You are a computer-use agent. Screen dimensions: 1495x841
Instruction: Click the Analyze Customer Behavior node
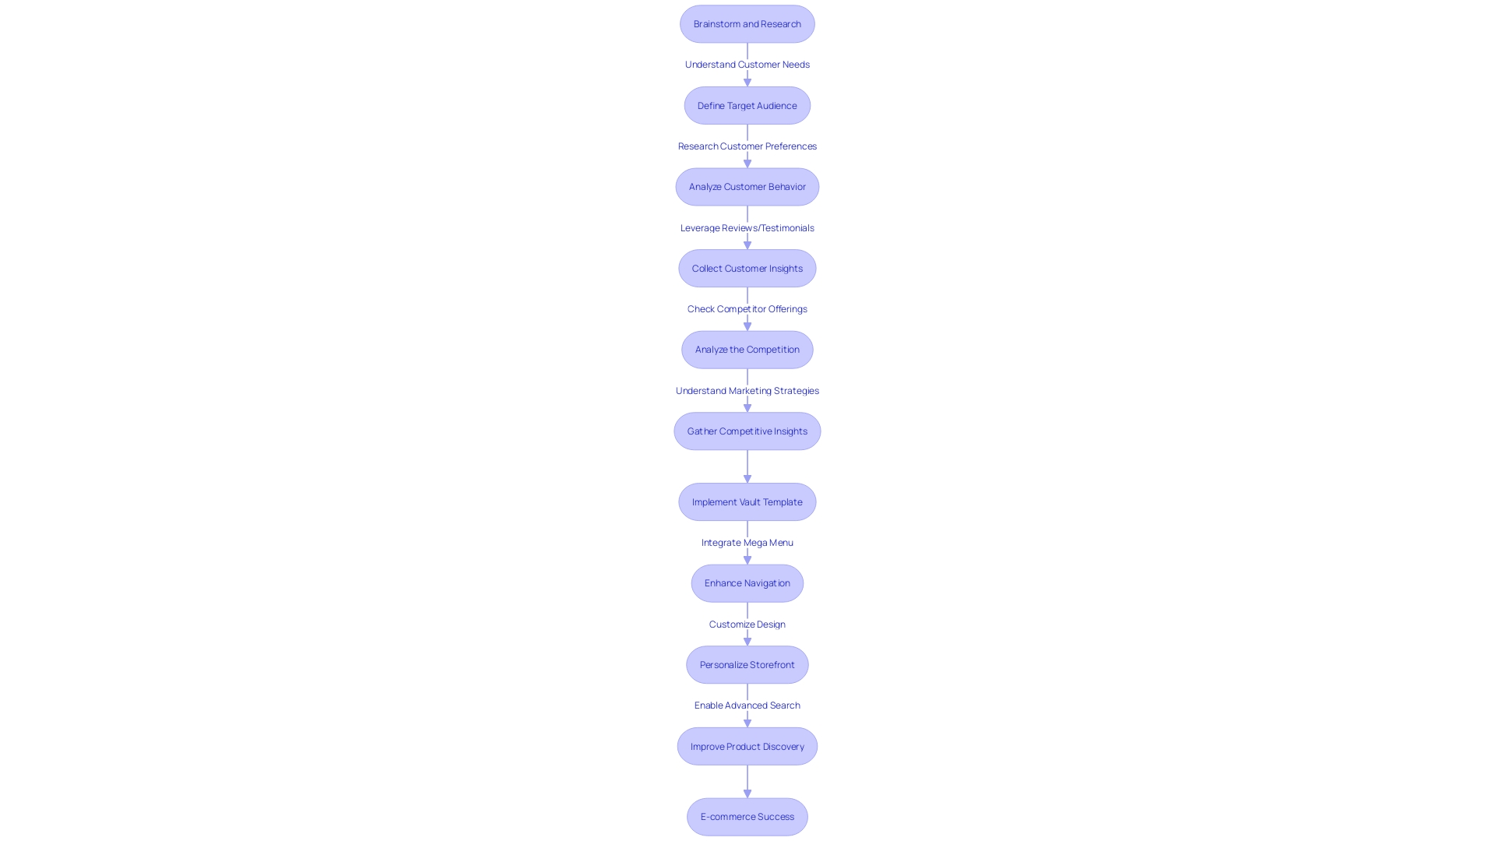(747, 186)
